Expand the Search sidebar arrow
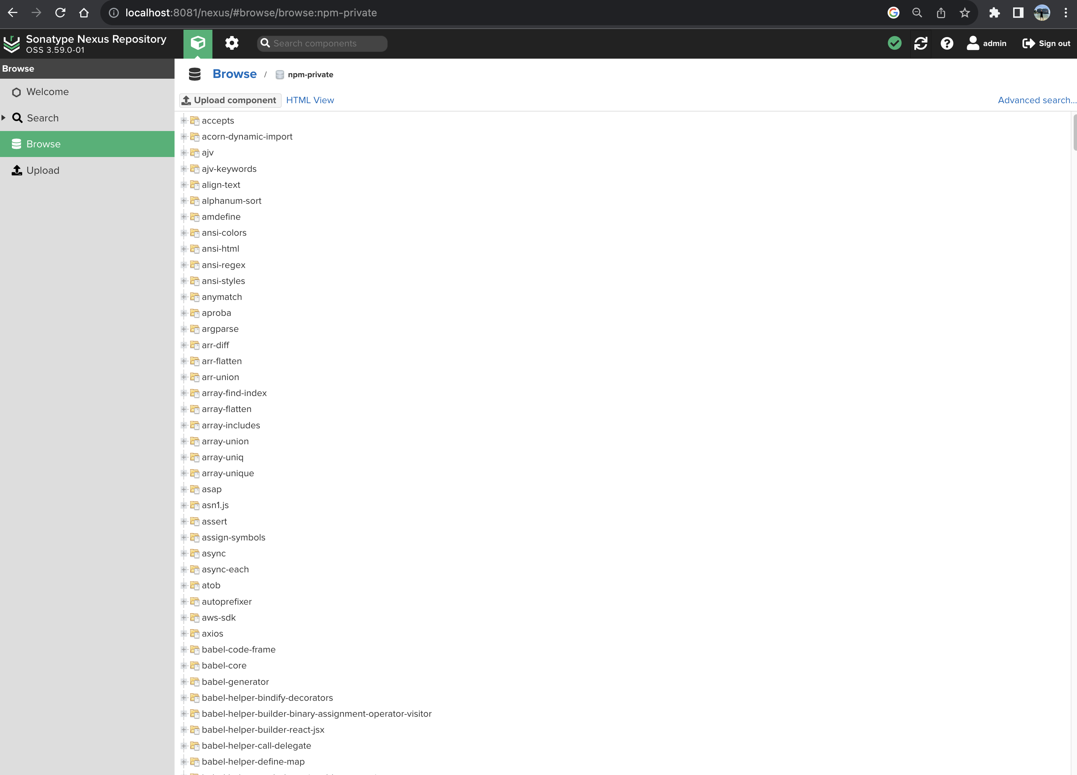Screen dimensions: 1077x775 pyautogui.click(x=4, y=118)
